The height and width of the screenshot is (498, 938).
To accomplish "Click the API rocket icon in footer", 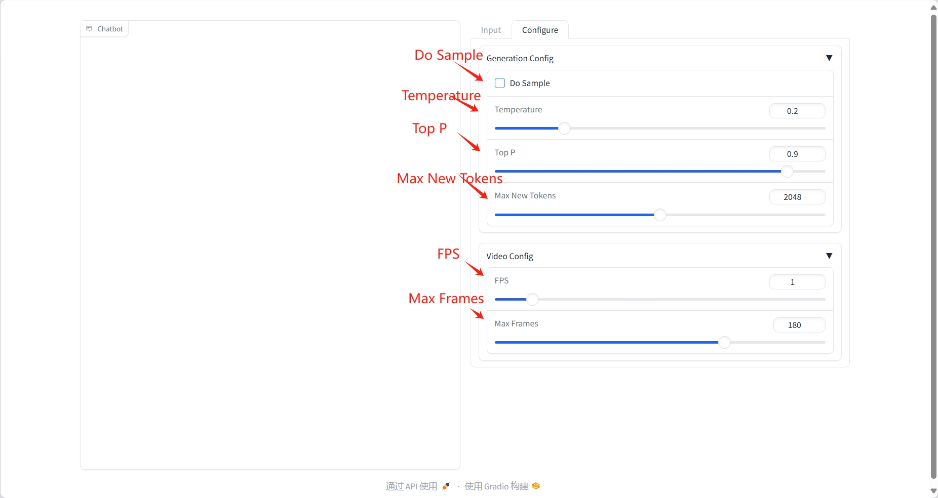I will tap(446, 486).
